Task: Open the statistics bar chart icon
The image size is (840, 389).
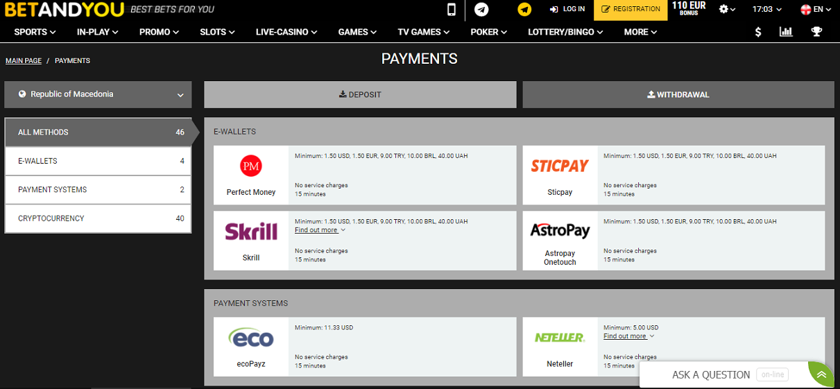Action: click(786, 32)
